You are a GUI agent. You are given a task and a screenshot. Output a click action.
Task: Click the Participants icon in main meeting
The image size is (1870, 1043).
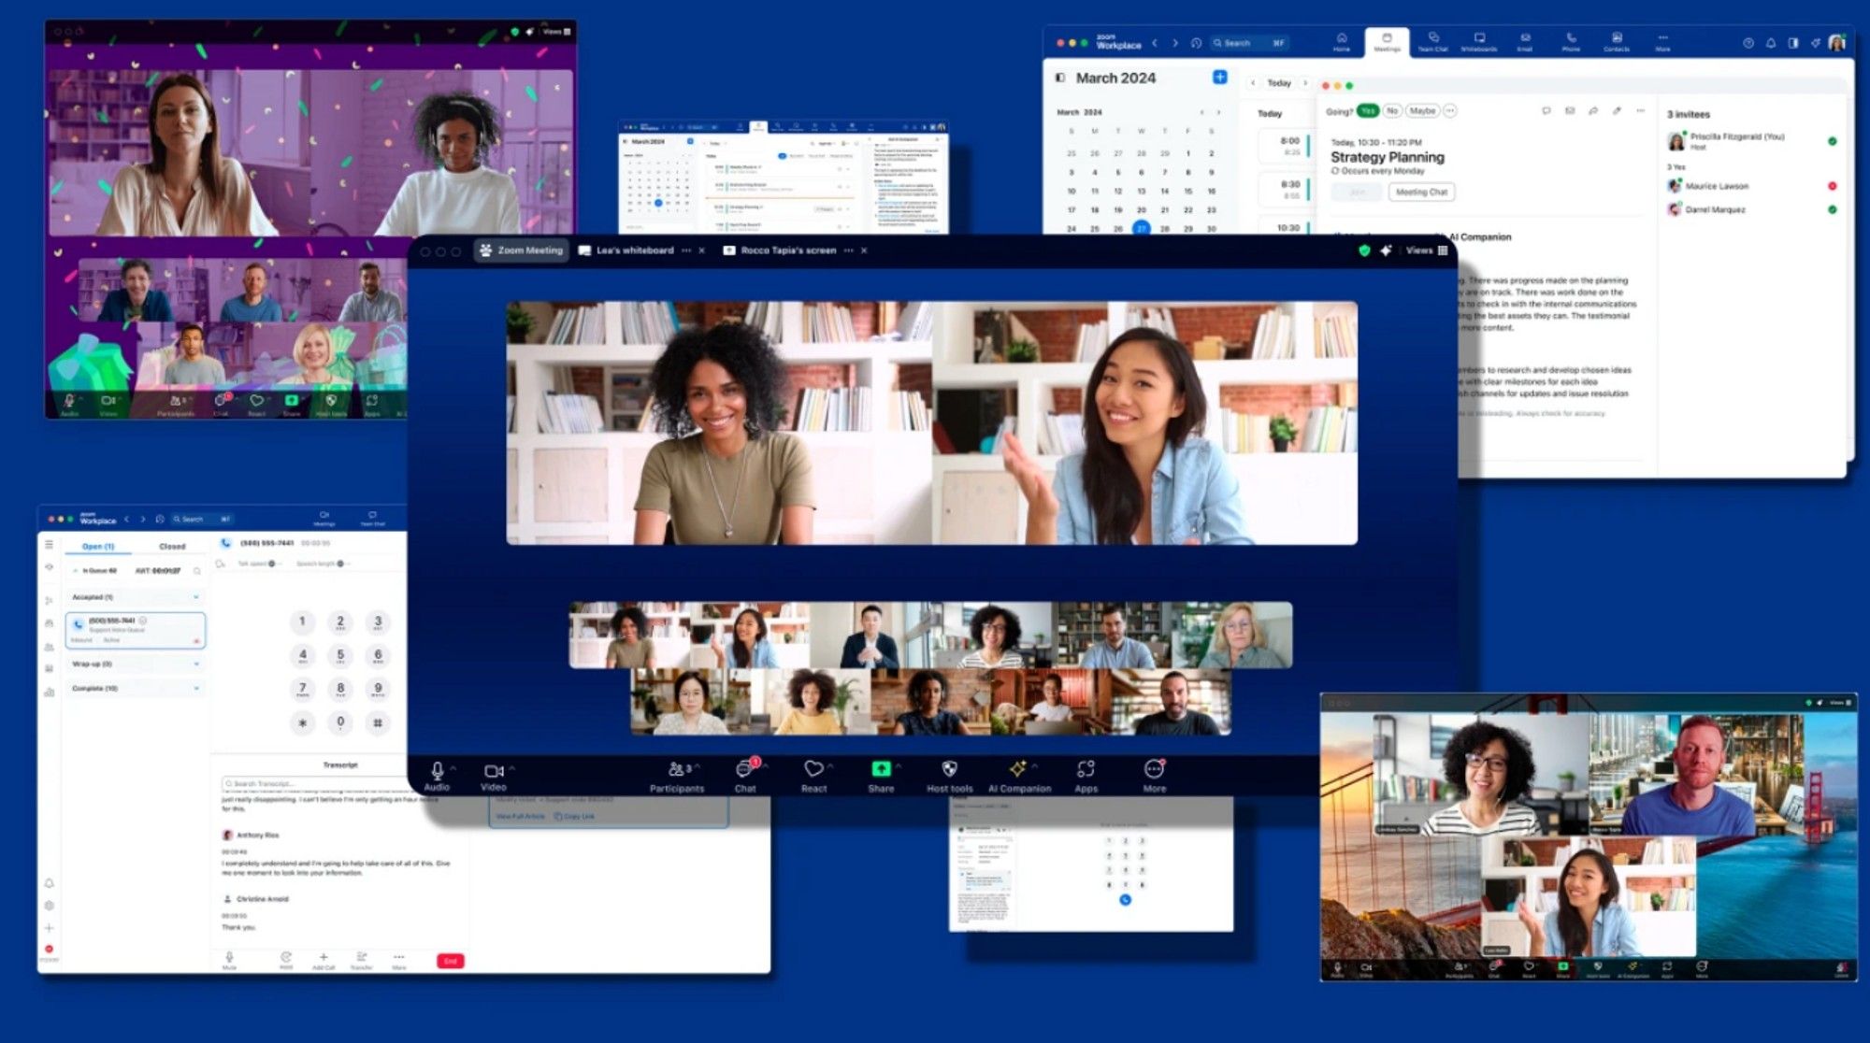676,769
